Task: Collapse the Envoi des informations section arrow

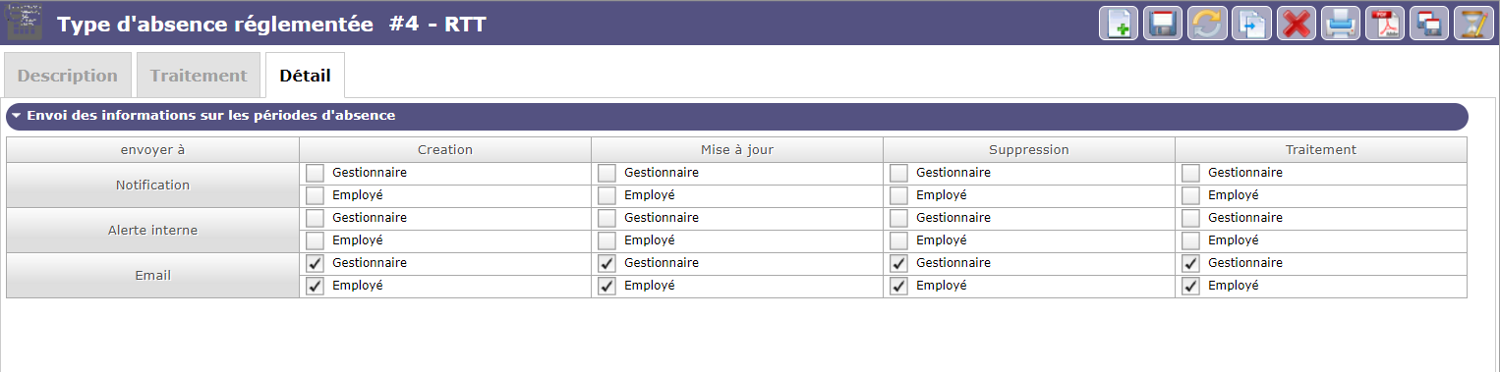Action: click(x=17, y=116)
